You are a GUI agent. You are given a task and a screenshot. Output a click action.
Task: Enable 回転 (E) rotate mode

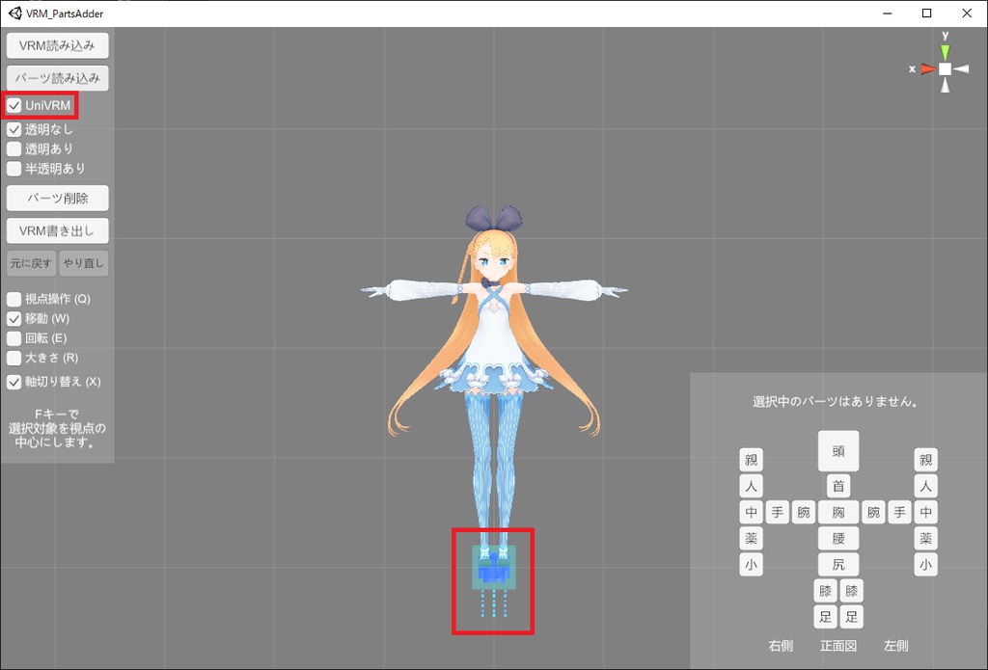[x=14, y=337]
